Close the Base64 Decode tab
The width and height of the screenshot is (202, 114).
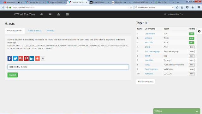pyautogui.click(x=108, y=2)
